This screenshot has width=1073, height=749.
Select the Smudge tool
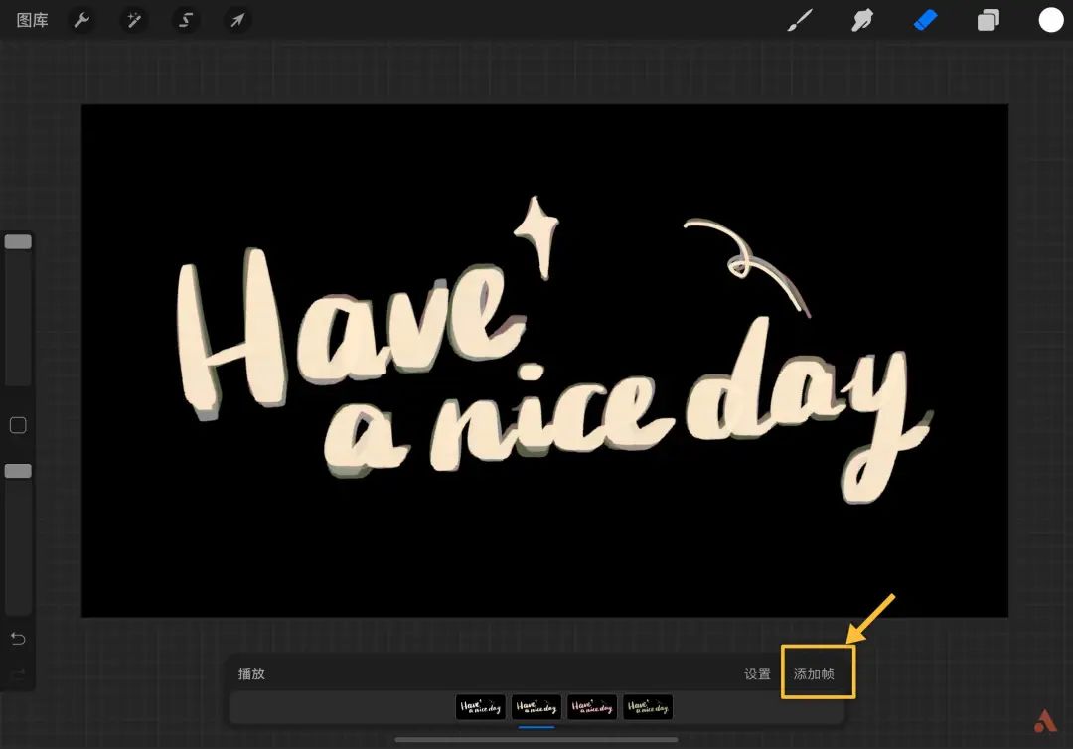pyautogui.click(x=862, y=19)
